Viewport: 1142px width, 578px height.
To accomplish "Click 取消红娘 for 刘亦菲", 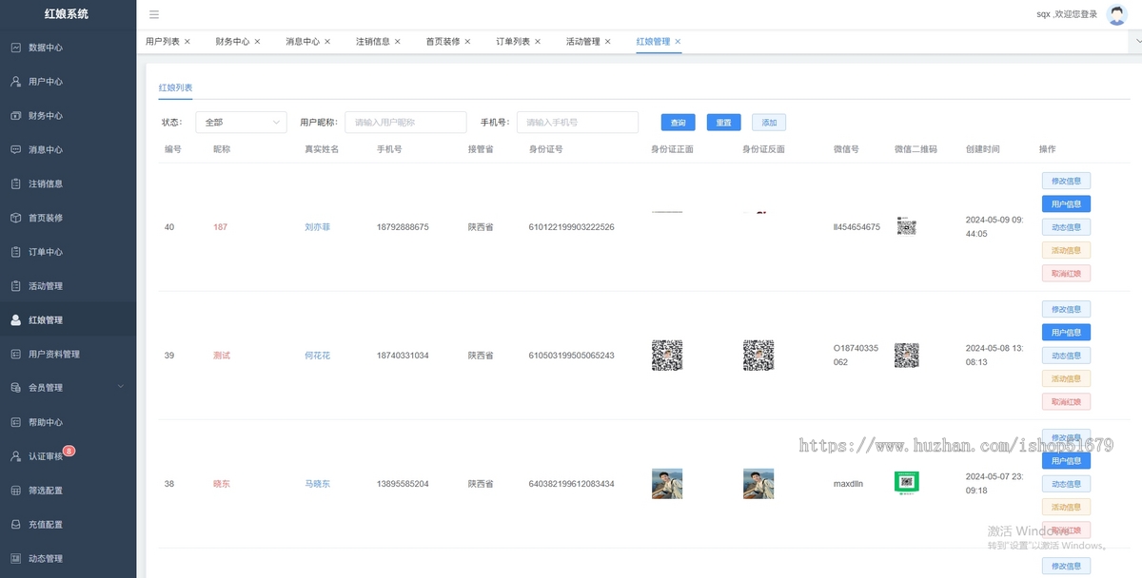I will [x=1066, y=273].
